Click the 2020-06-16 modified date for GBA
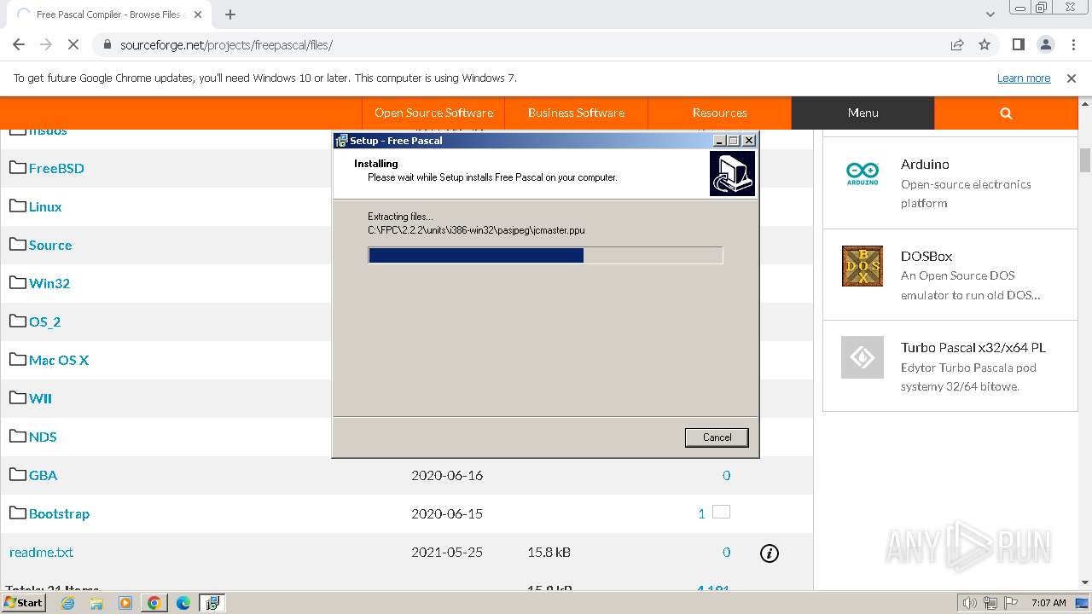 [x=447, y=475]
